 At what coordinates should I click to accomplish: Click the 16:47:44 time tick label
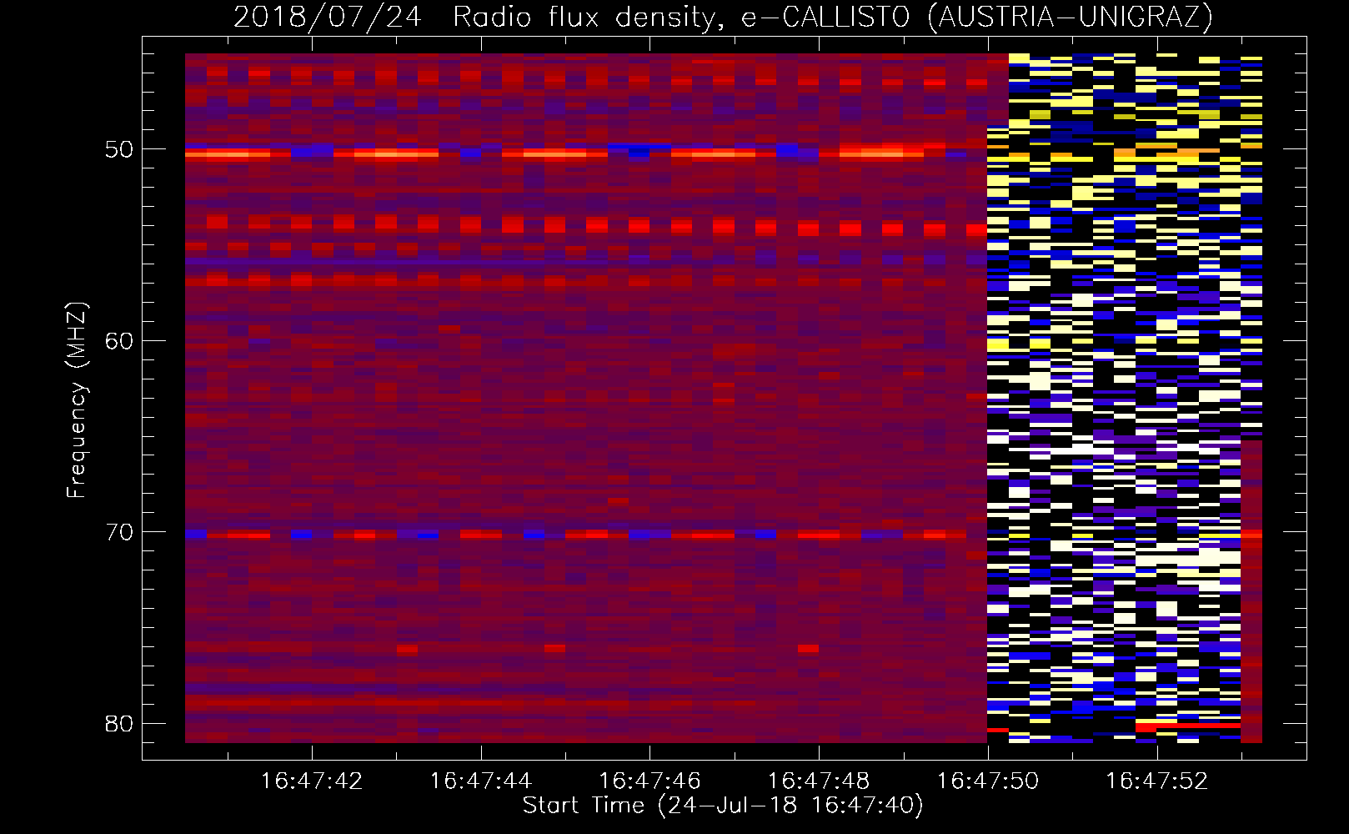480,781
